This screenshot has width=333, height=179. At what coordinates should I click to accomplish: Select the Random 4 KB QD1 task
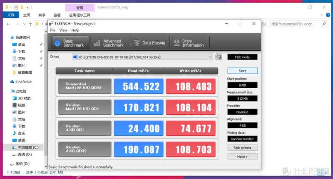click(85, 128)
